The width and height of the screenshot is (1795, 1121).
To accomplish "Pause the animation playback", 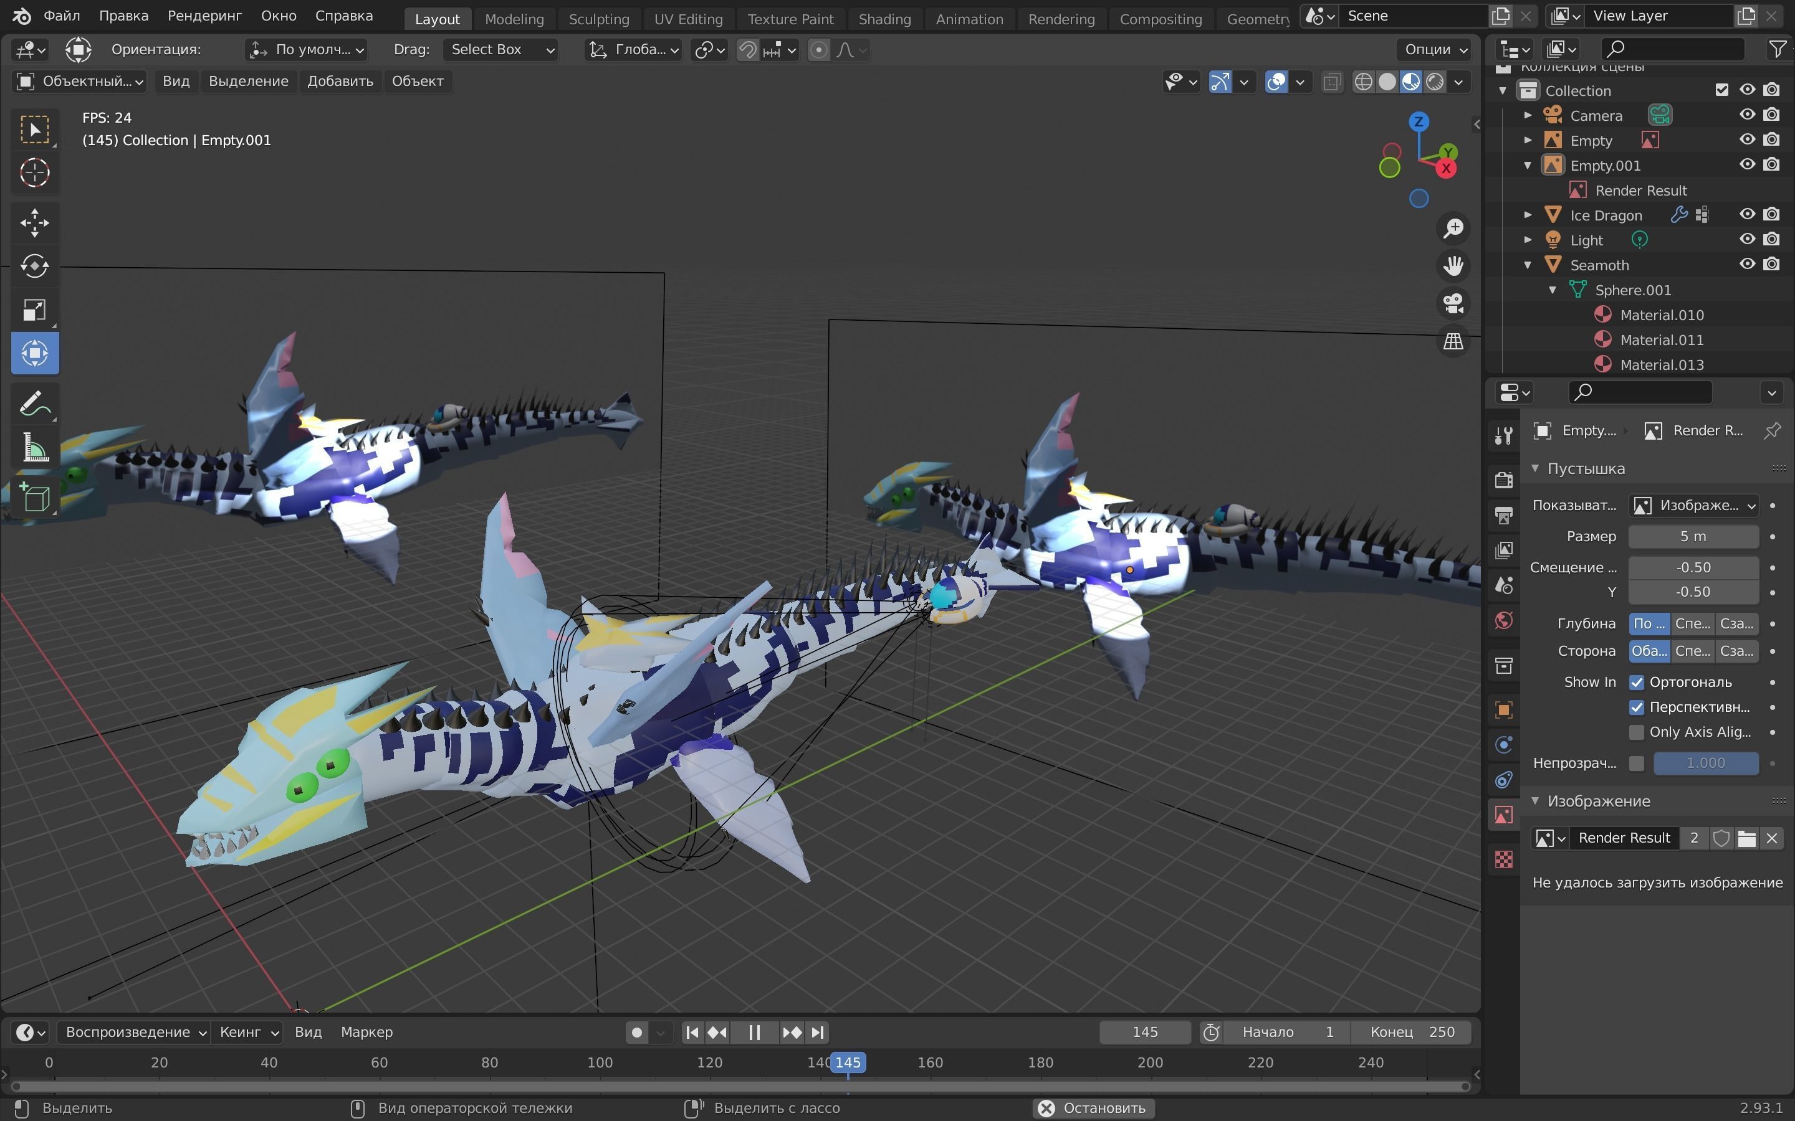I will click(x=754, y=1032).
